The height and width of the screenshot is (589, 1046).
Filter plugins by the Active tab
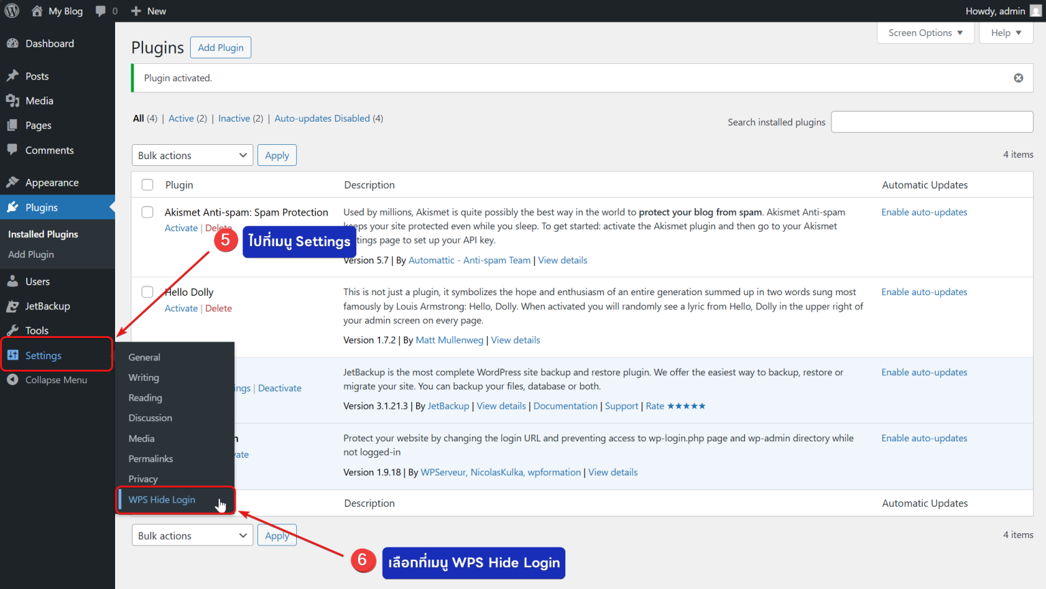[181, 118]
